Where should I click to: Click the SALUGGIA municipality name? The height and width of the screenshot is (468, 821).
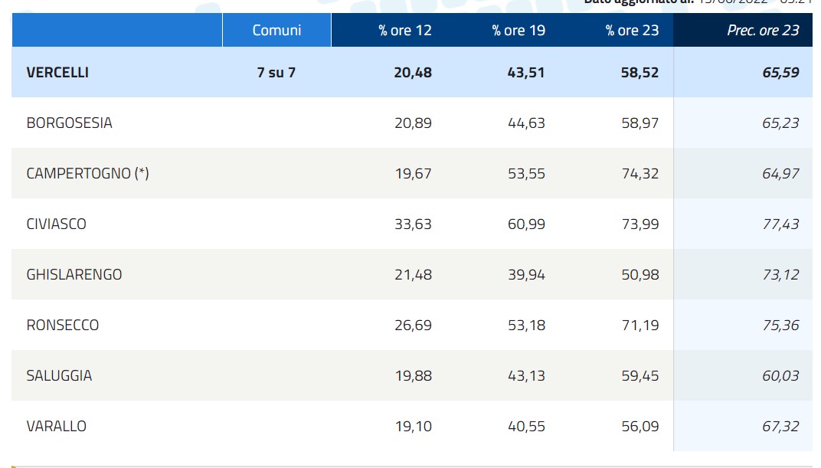click(59, 376)
